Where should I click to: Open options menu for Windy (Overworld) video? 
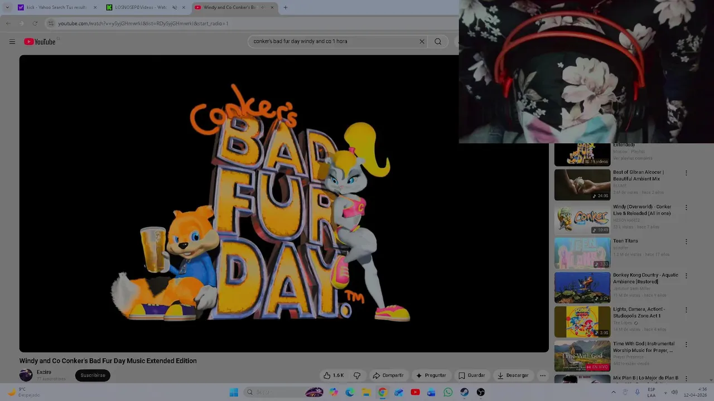pos(686,207)
